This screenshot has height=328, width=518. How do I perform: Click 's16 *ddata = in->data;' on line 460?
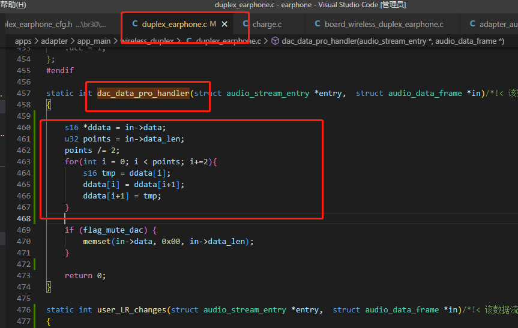115,127
